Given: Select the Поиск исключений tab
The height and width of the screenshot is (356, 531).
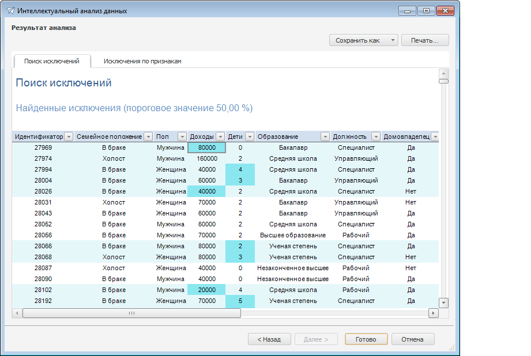Looking at the screenshot, I should [51, 61].
